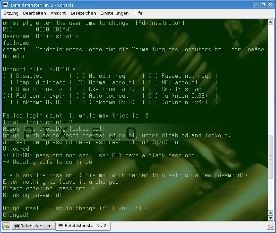Click the 'Blanking password!' line
The width and height of the screenshot is (276, 233).
(32, 195)
